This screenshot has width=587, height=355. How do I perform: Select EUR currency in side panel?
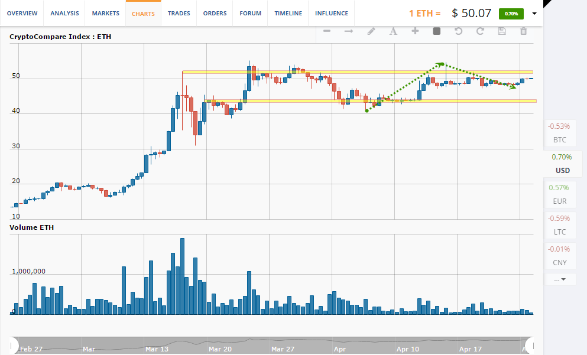coord(559,194)
